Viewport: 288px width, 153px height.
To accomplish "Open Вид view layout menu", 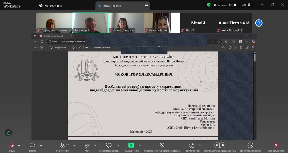I will pyautogui.click(x=246, y=5).
